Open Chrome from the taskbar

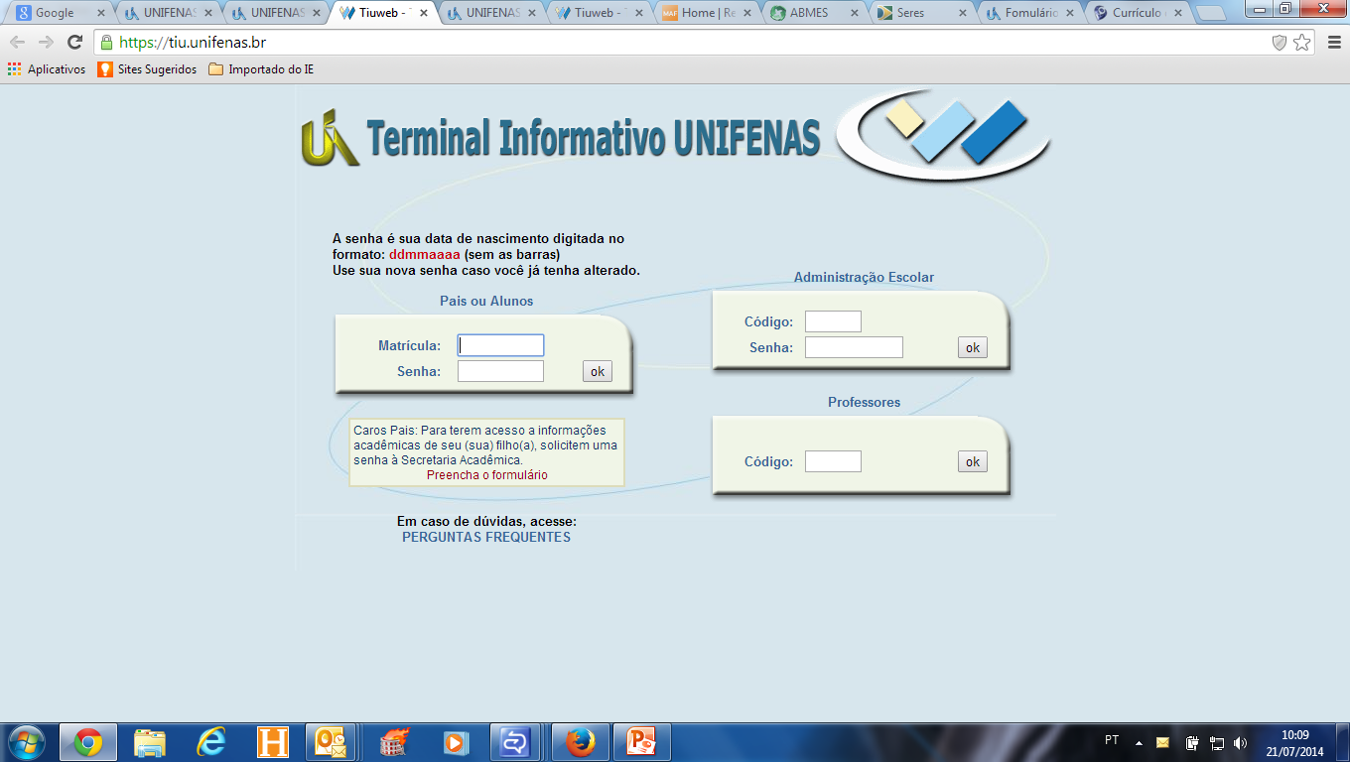88,742
